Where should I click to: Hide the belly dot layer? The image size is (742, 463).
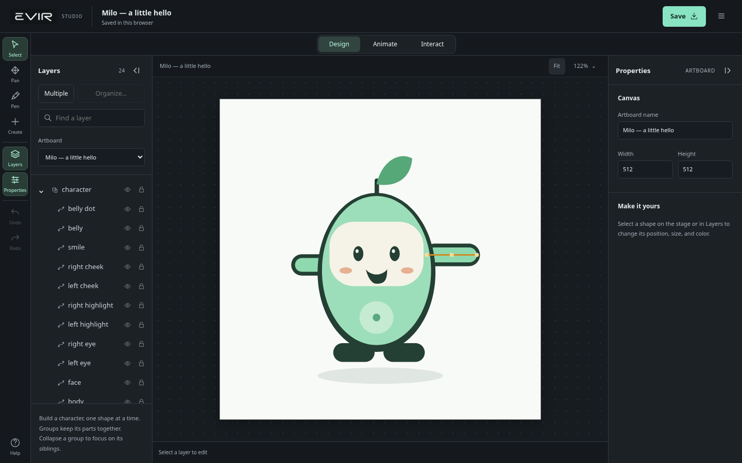(127, 209)
